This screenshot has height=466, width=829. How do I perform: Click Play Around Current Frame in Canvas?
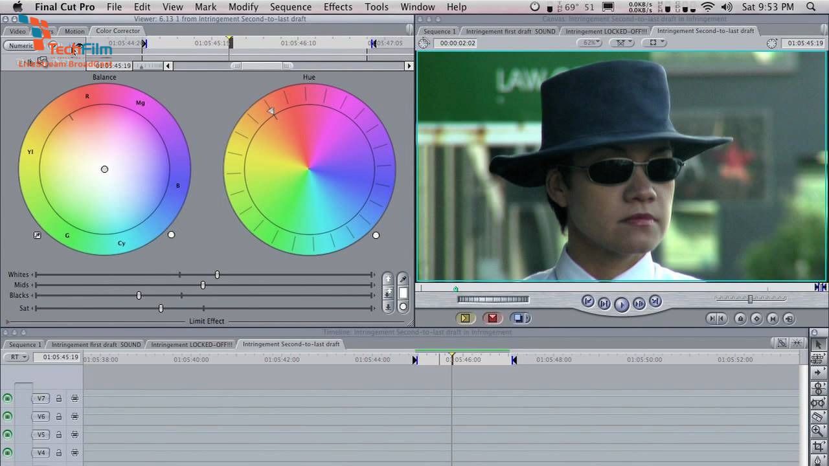coord(639,303)
